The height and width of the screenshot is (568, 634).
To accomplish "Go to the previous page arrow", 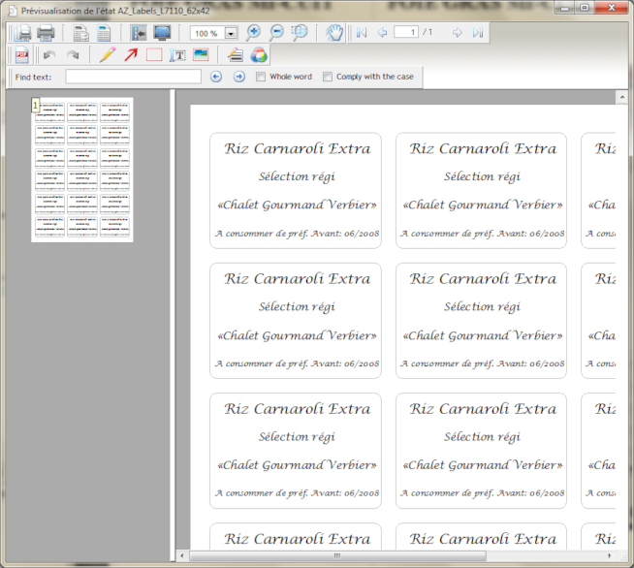I will [382, 32].
